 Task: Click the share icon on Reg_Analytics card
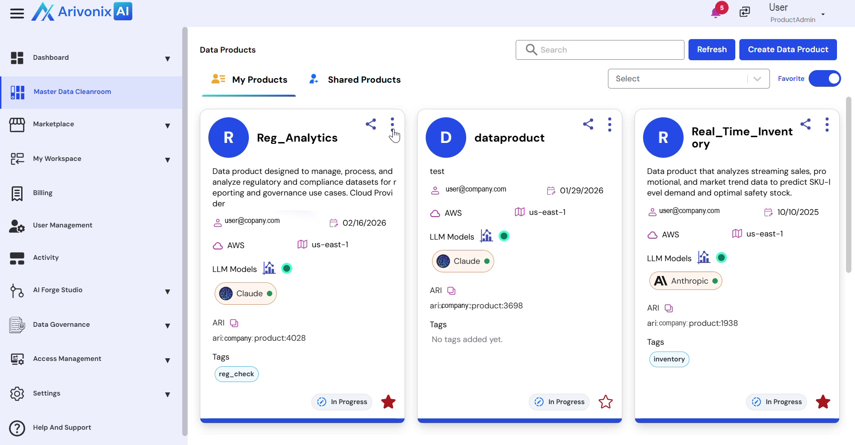[370, 124]
